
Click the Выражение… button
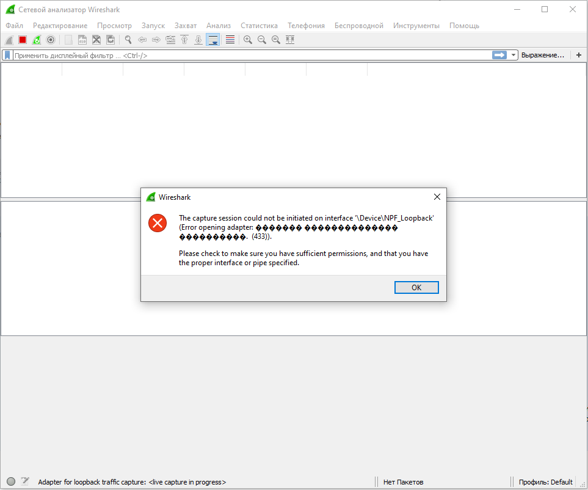point(543,55)
